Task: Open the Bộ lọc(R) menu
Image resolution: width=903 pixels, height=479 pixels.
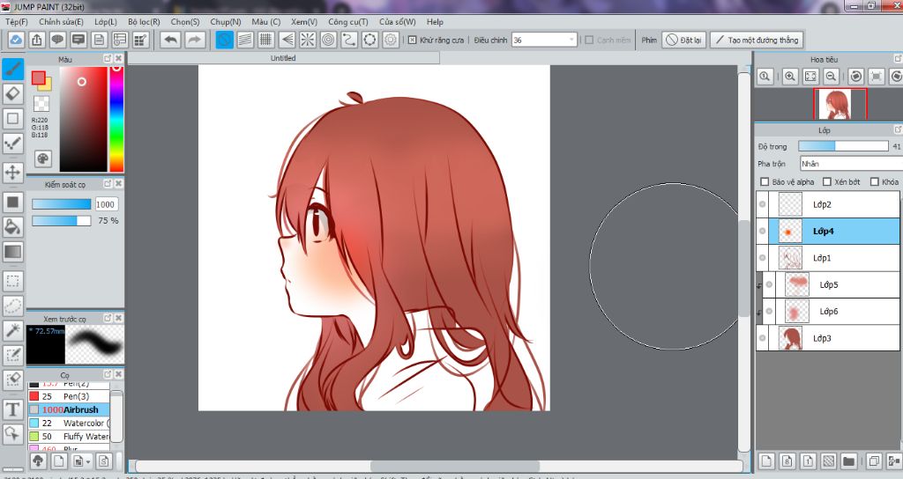Action: pyautogui.click(x=144, y=22)
